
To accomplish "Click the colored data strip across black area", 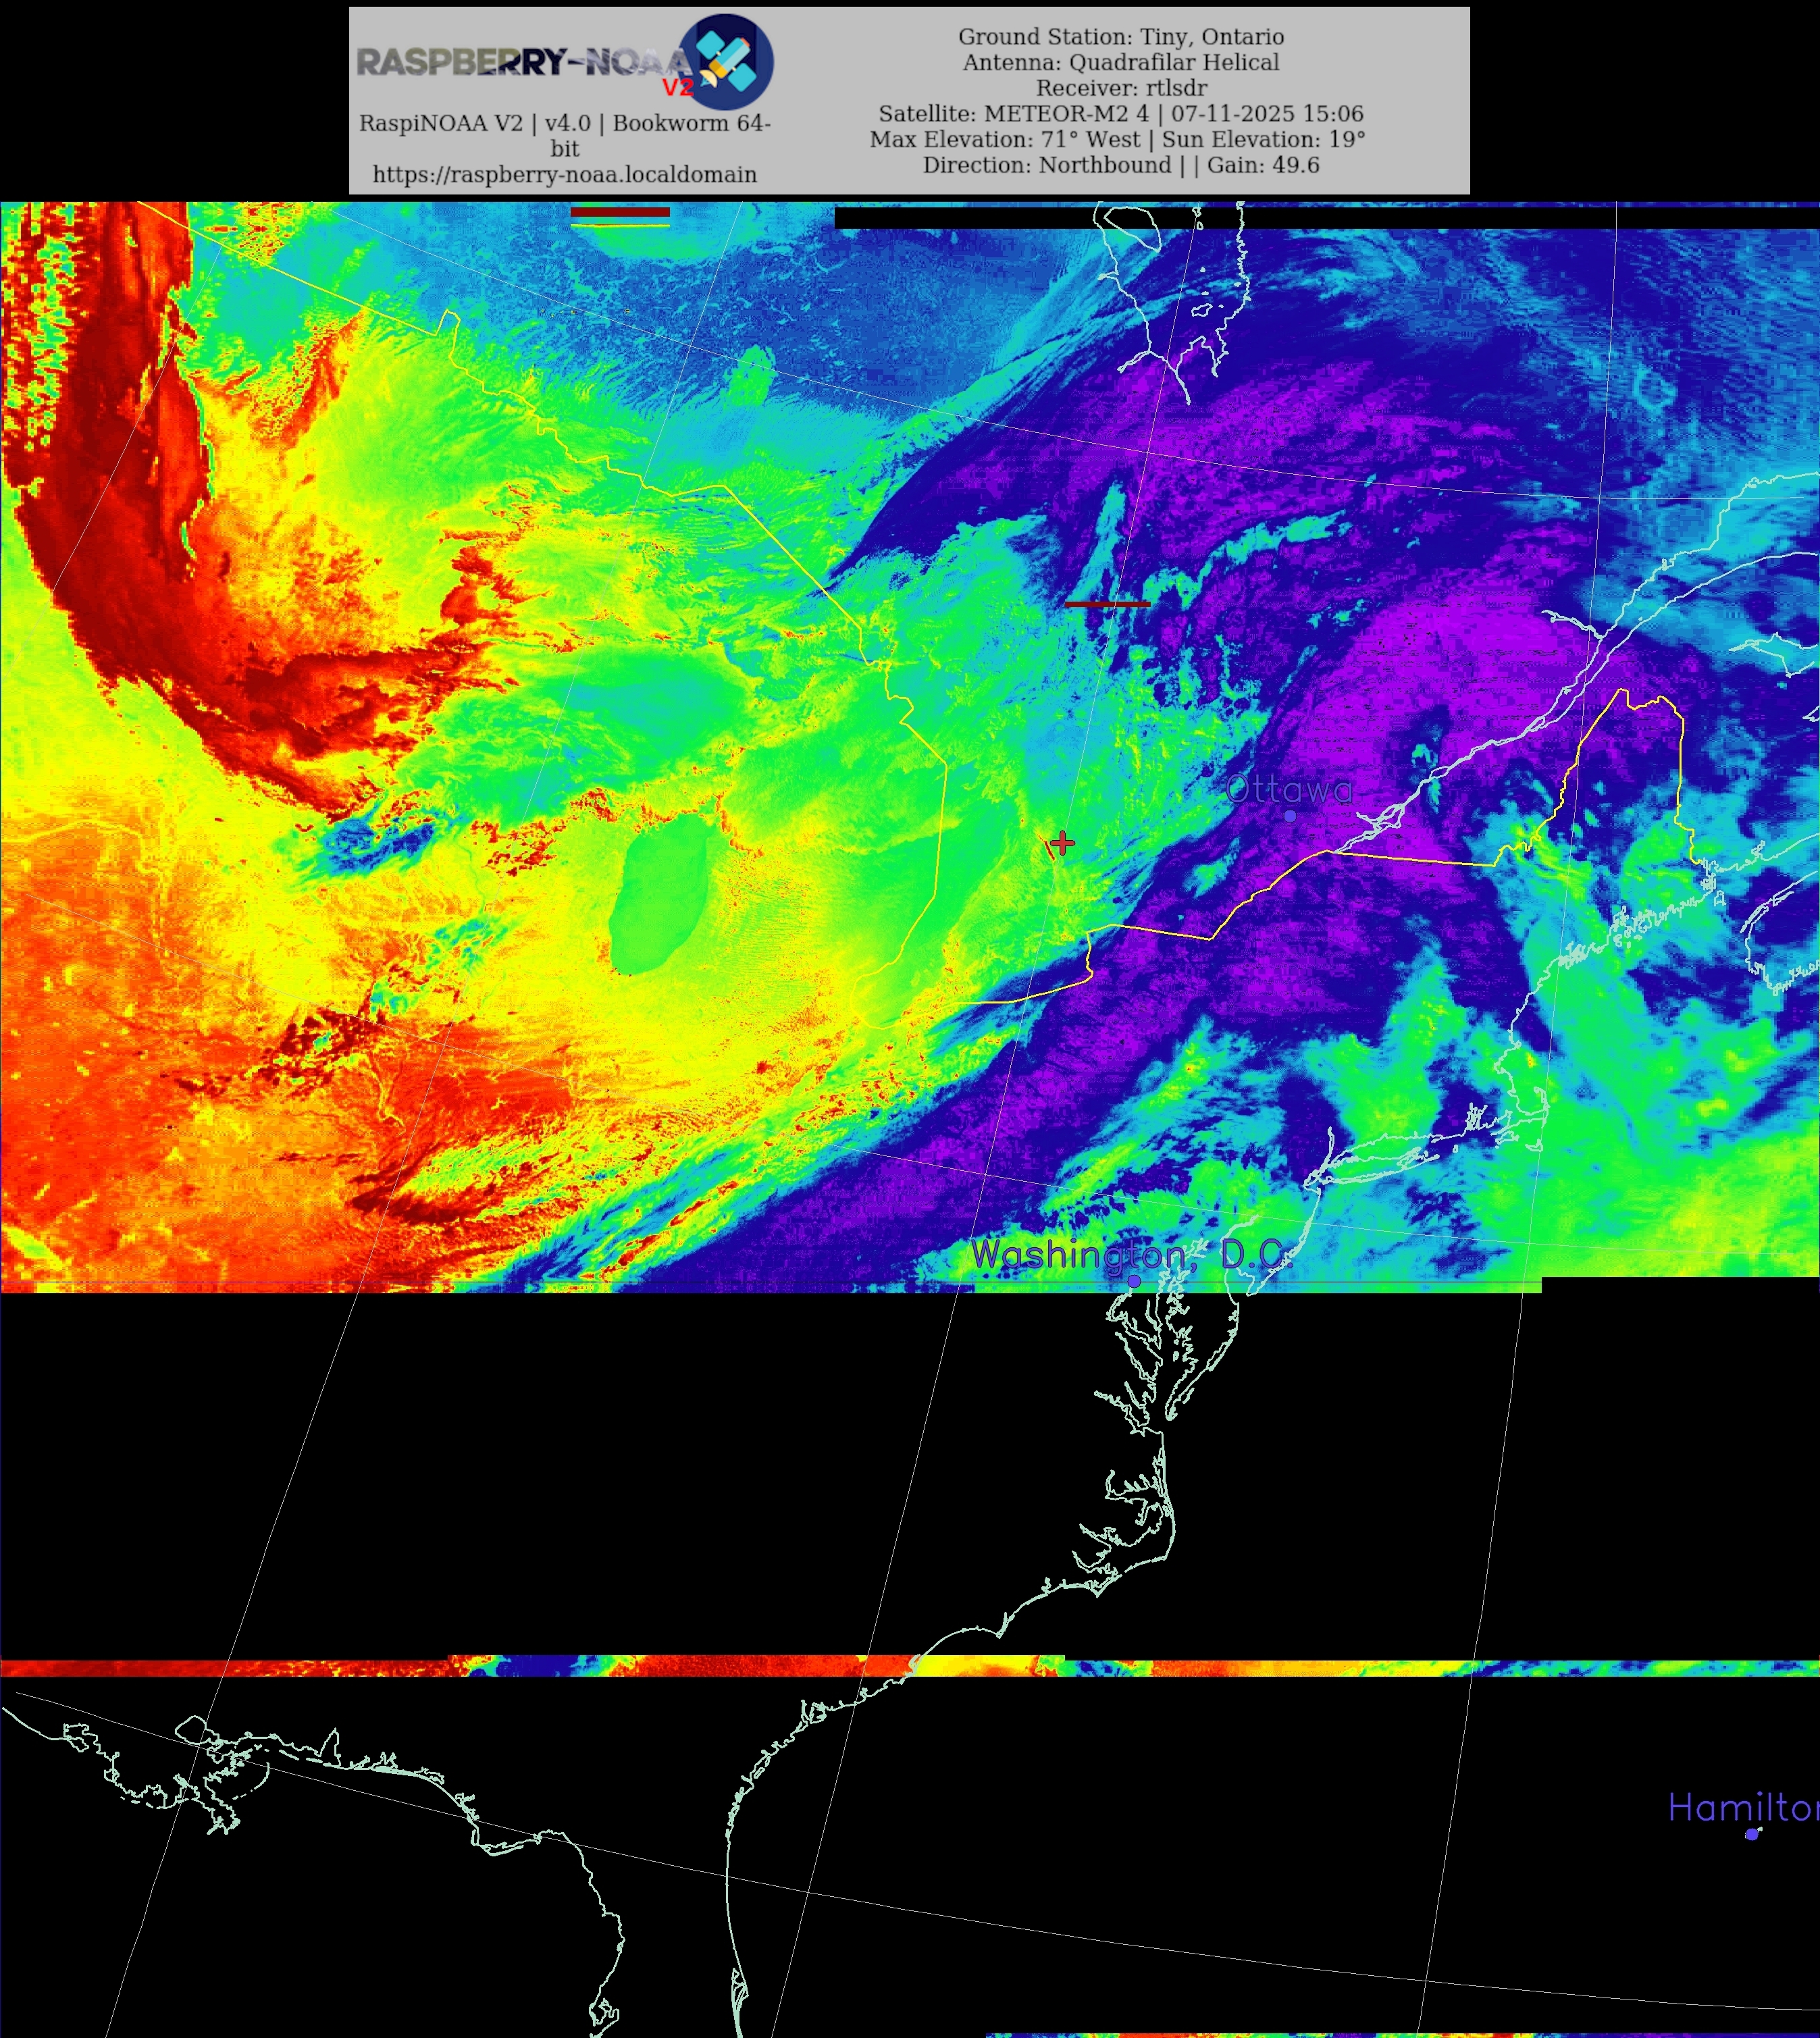I will [x=700, y=1665].
